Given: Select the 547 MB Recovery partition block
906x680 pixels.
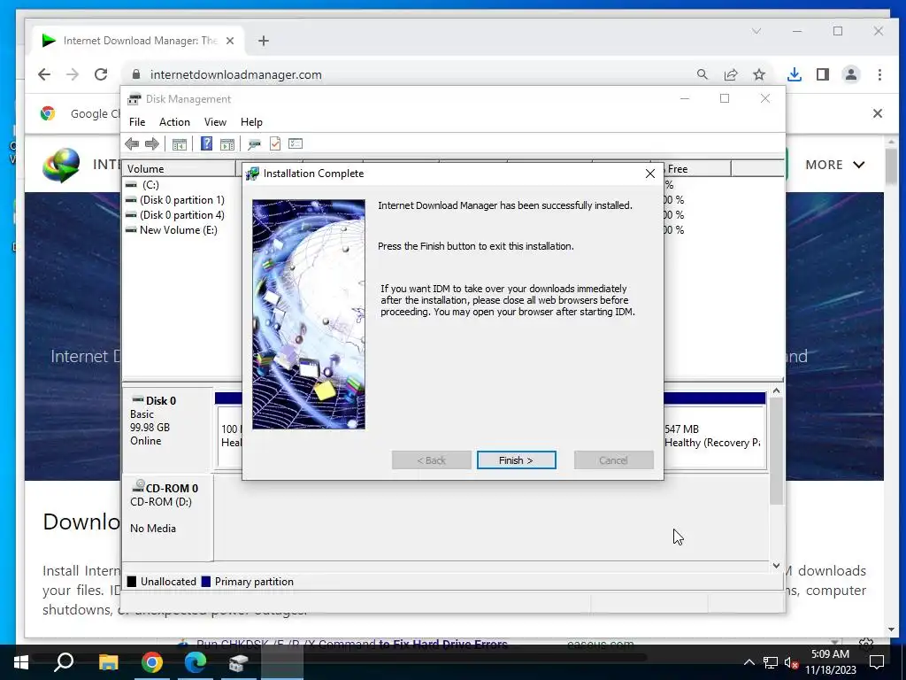Looking at the screenshot, I should click(714, 437).
